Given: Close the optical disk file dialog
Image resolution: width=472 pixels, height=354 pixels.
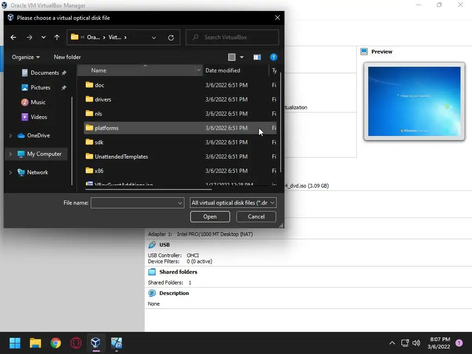Looking at the screenshot, I should click(x=277, y=18).
